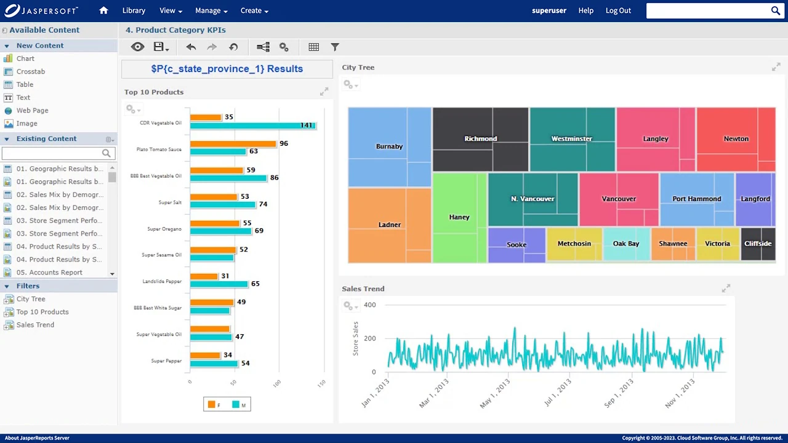This screenshot has width=788, height=443.
Task: Toggle the M series legend swatch
Action: pos(236,404)
